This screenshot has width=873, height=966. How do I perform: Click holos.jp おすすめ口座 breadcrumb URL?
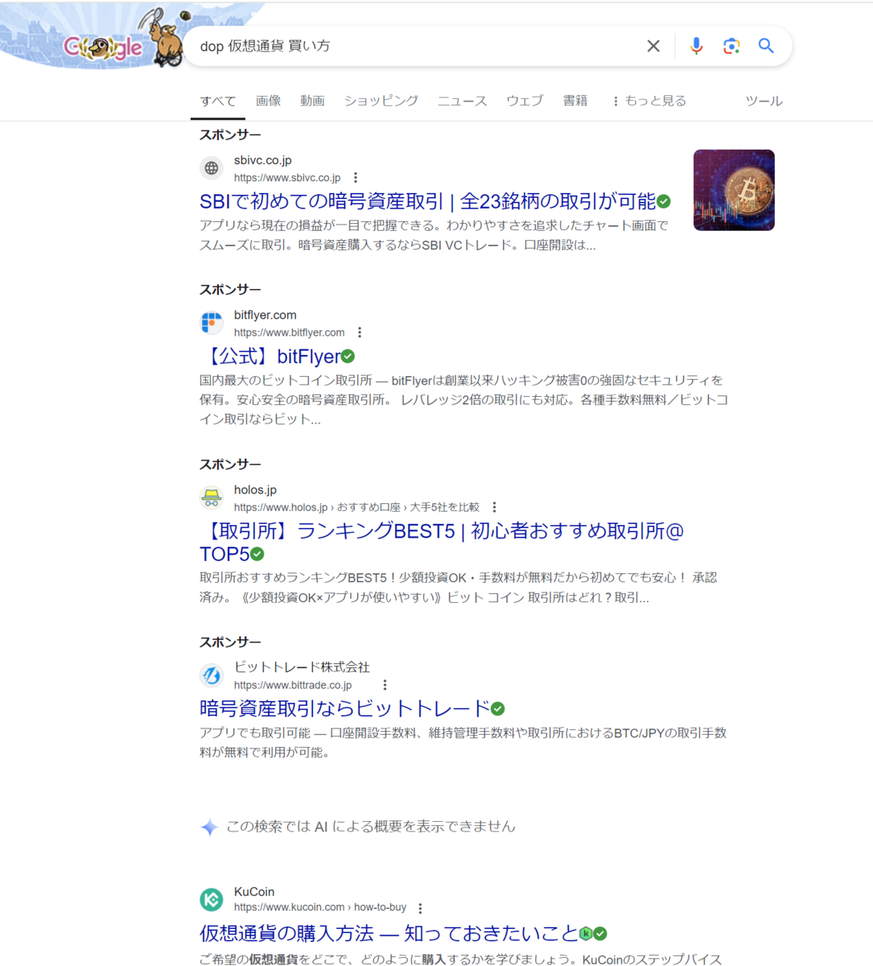click(356, 507)
